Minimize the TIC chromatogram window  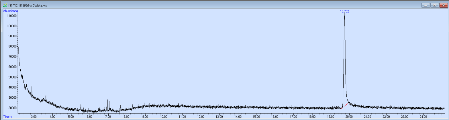click(x=425, y=5)
